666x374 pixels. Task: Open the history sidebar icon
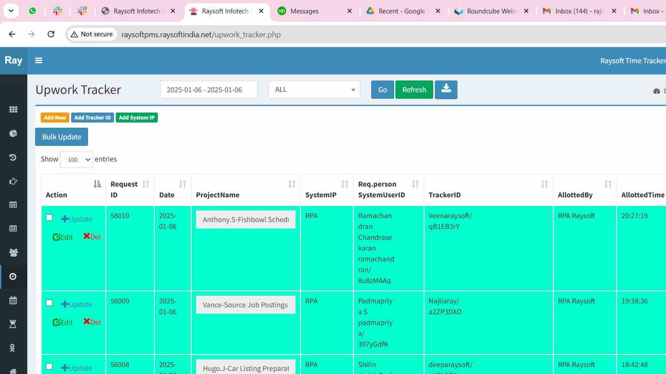[x=13, y=157]
